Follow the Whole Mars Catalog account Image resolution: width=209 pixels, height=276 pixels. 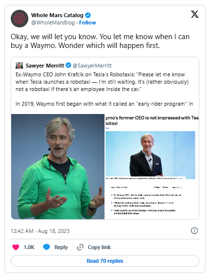(87, 23)
